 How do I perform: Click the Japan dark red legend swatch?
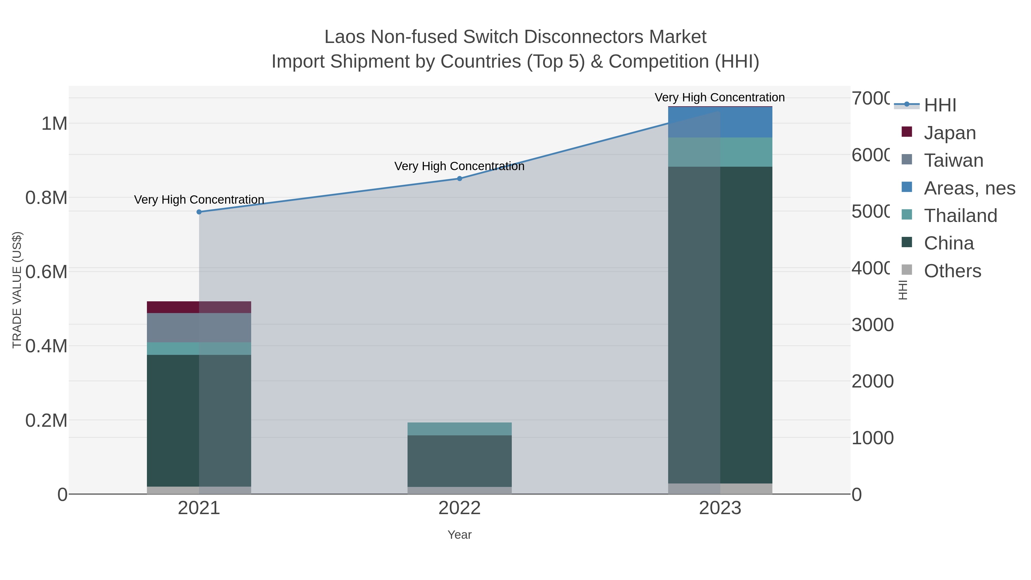[x=906, y=132]
